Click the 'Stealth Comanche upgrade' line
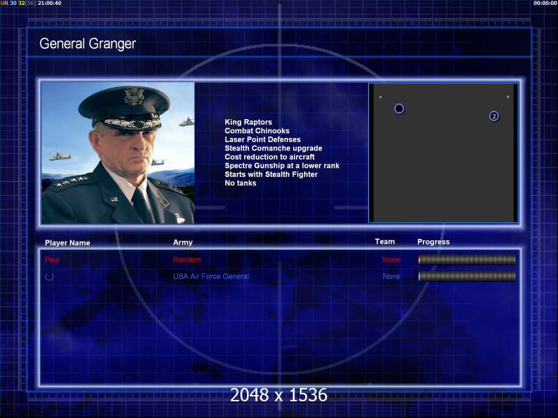The height and width of the screenshot is (418, 558). coord(273,148)
